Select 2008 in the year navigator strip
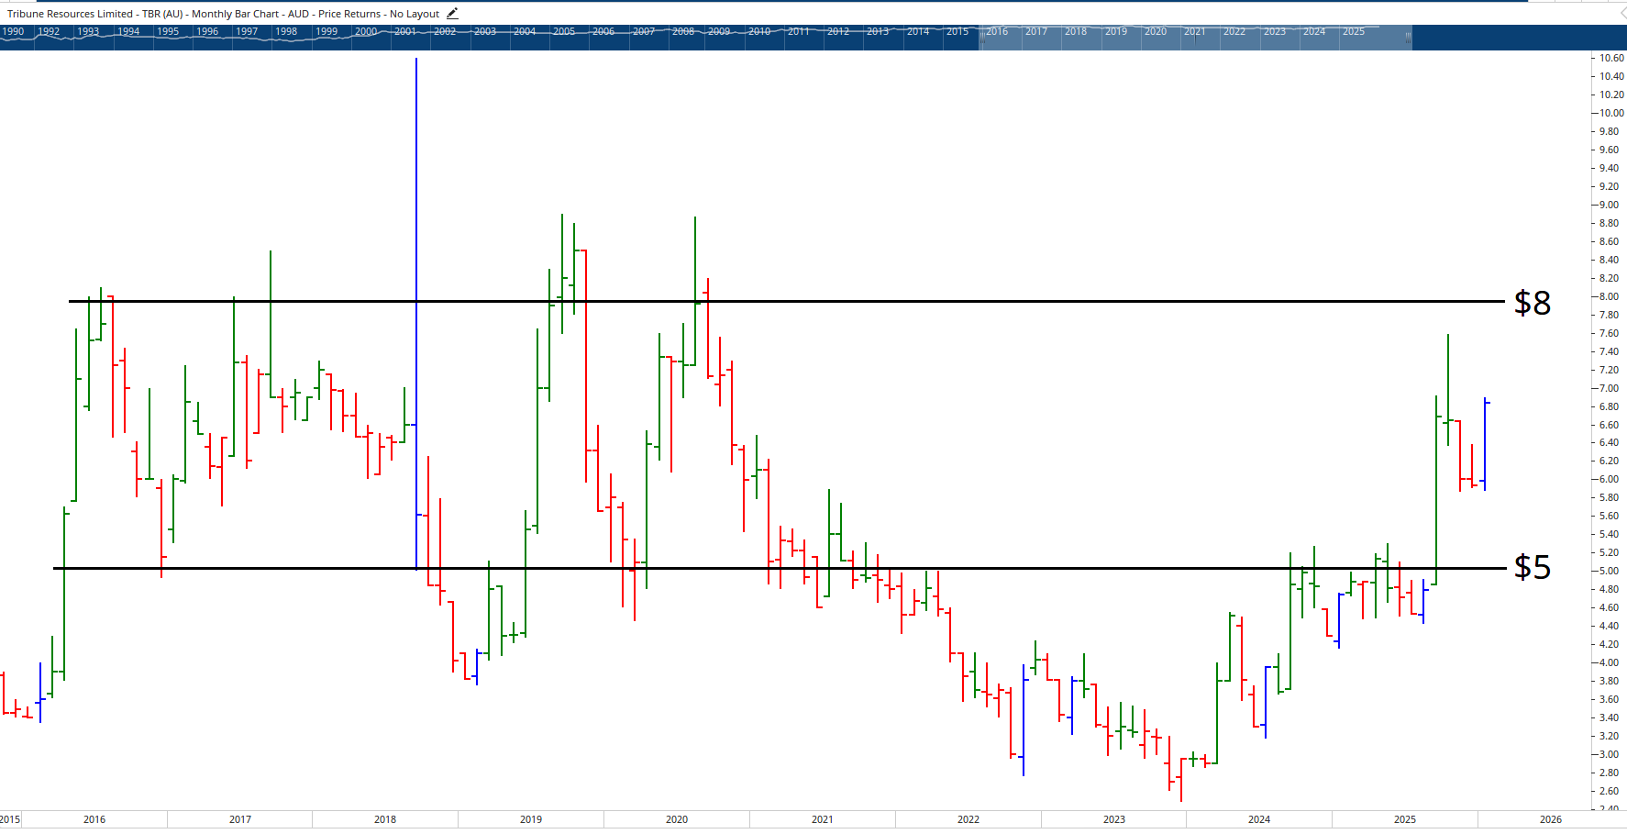Viewport: 1627px width, 834px height. (683, 30)
